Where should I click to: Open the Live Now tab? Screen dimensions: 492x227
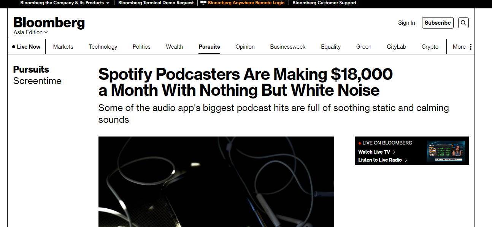click(26, 47)
